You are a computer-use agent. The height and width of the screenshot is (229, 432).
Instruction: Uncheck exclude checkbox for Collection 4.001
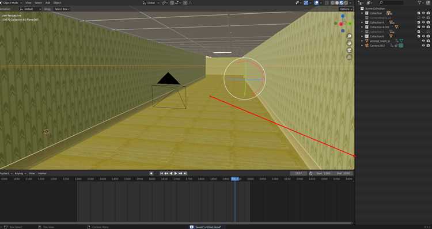(x=419, y=27)
